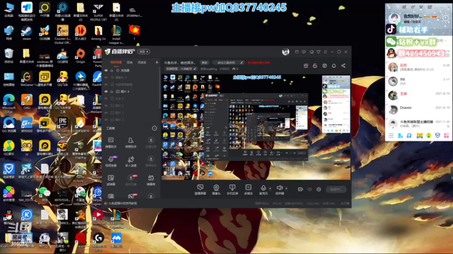The width and height of the screenshot is (453, 254).
Task: Toggle the lock on the 图片 4 source
Action: click(x=112, y=91)
